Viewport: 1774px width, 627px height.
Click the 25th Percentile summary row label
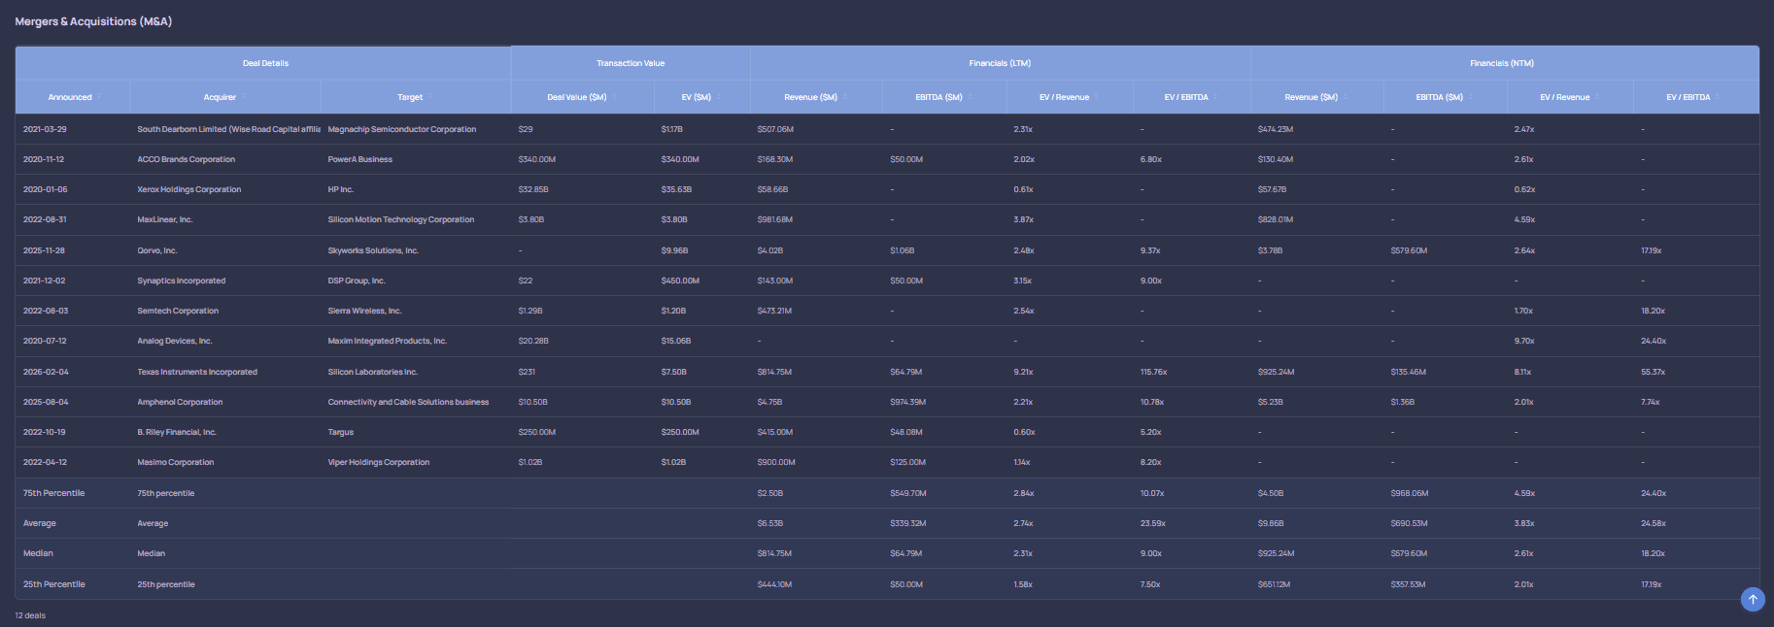54,584
